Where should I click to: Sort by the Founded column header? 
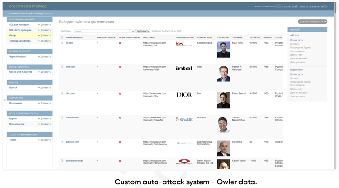[x=267, y=38]
